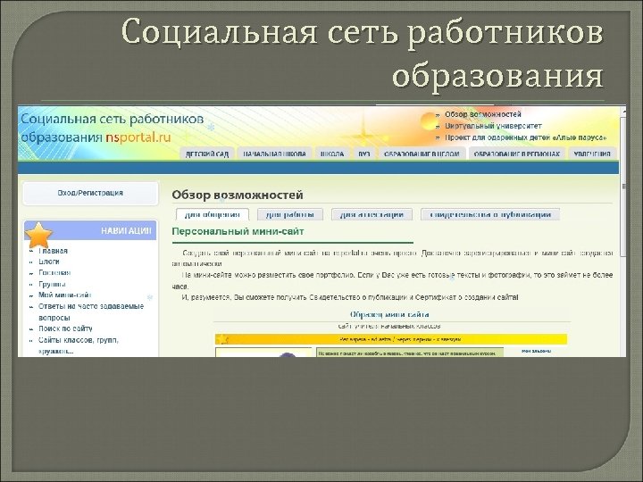Select the НАЧАЛЬНАЯ ШКОЛА tab
The width and height of the screenshot is (643, 482).
(274, 154)
